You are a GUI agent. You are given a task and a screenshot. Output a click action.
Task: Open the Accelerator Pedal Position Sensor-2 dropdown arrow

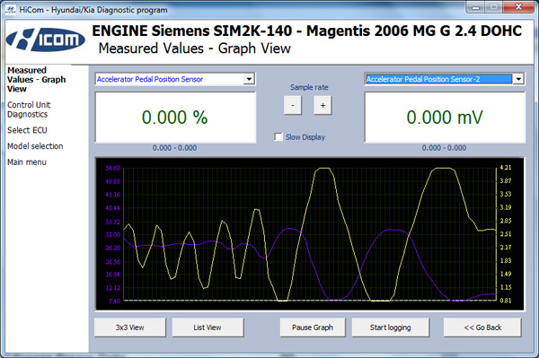tap(518, 79)
